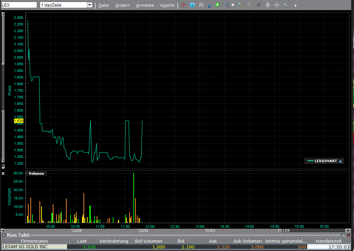Toggle the crosshair plus cursor tool
This screenshot has height=251, width=354.
[x=259, y=5]
